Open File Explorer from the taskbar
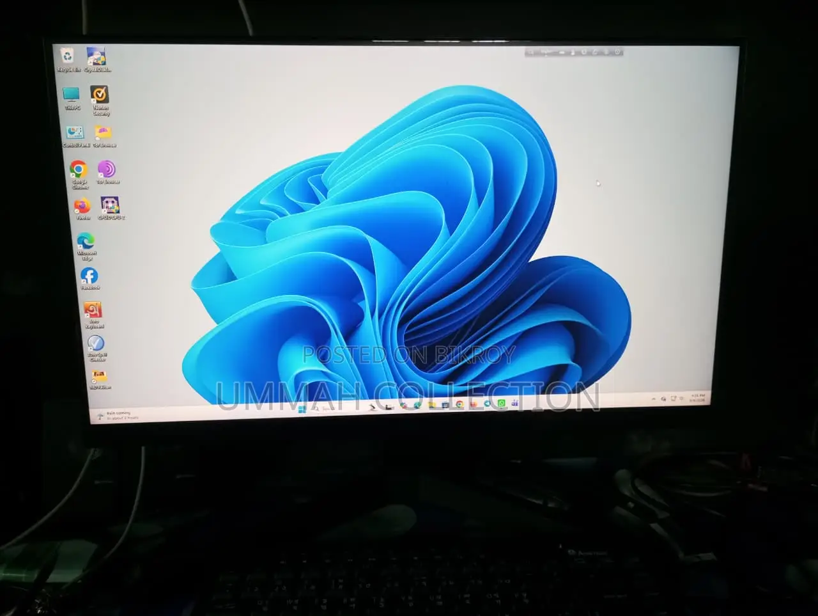 [x=432, y=405]
